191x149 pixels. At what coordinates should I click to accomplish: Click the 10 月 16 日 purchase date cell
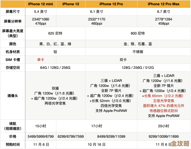(x=97, y=144)
